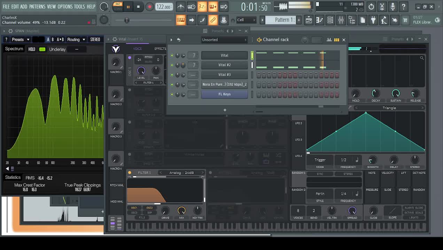443x250 pixels.
Task: Mute the Nora En Pure channel LED
Action: [172, 84]
